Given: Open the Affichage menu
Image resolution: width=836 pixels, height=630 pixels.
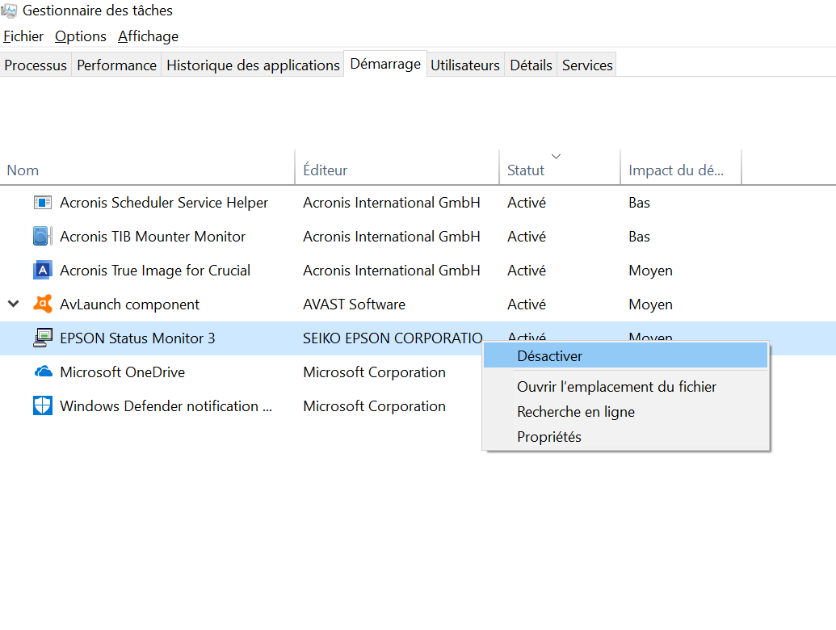Looking at the screenshot, I should [x=148, y=36].
